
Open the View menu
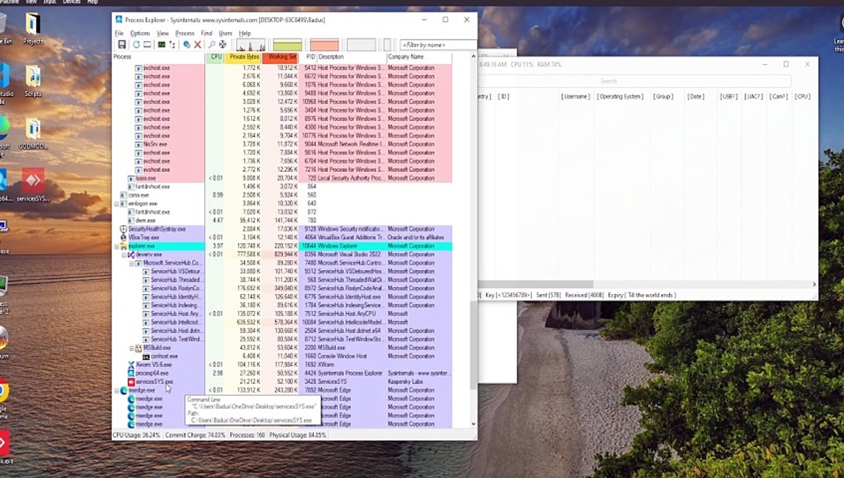(163, 33)
